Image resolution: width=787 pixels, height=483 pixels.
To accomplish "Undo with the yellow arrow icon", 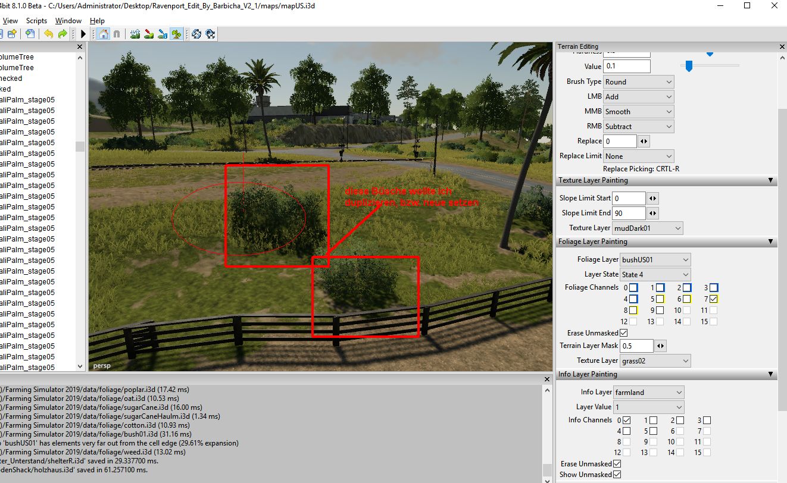I will (x=49, y=34).
